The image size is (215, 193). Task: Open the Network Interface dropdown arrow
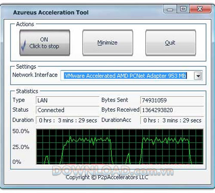198,76
